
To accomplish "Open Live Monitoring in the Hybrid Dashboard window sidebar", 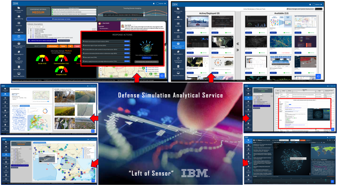I will 19,17.
